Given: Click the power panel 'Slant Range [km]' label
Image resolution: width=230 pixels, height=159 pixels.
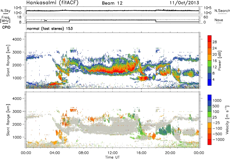Looking at the screenshot, I should click(8, 61).
